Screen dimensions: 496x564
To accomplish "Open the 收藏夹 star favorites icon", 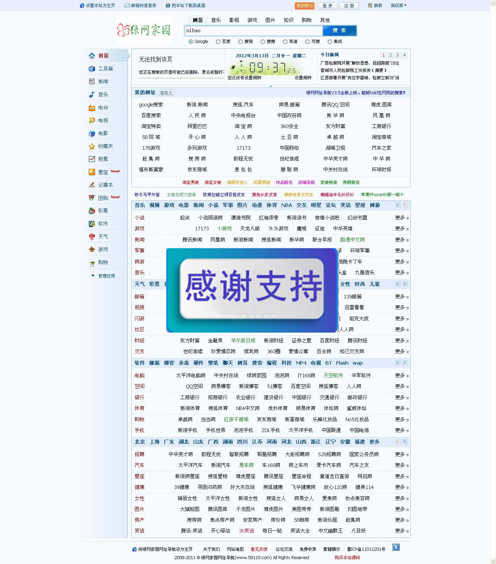I will [92, 146].
